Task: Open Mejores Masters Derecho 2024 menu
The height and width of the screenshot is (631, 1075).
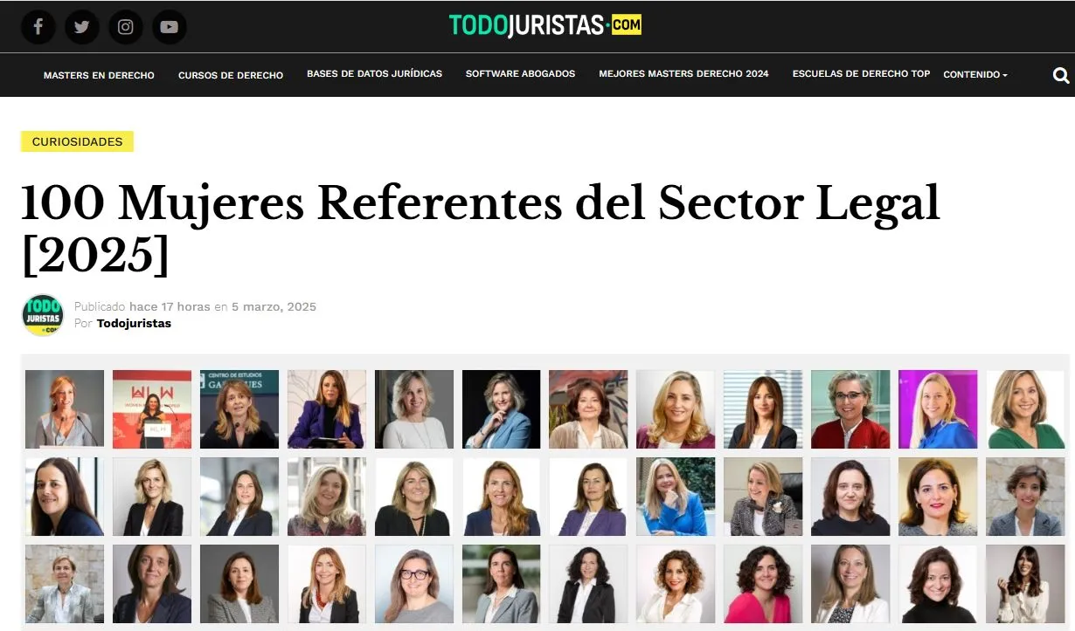Action: tap(683, 74)
